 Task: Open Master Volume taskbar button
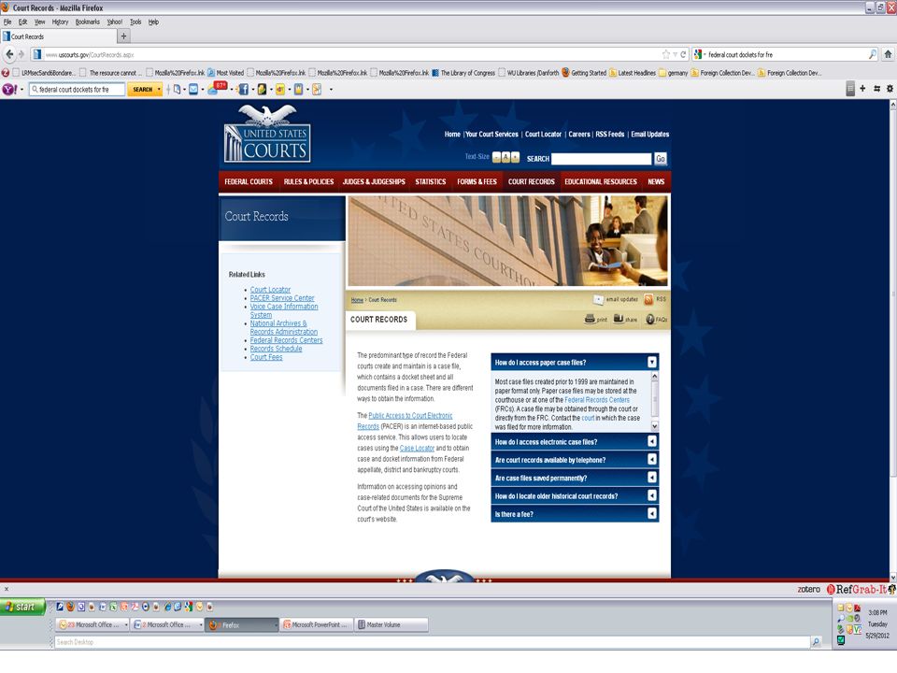click(391, 625)
